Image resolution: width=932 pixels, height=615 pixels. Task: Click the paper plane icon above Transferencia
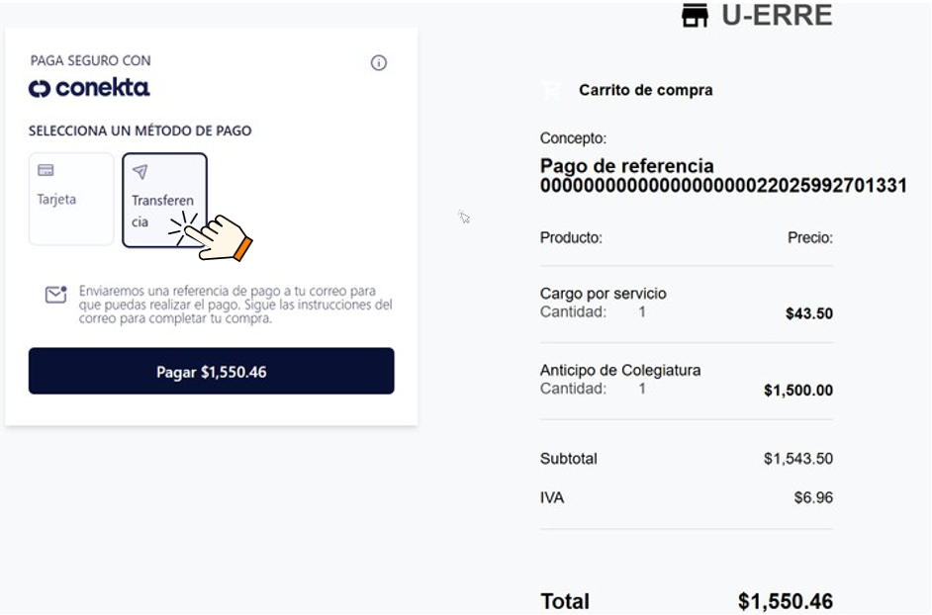(x=140, y=172)
